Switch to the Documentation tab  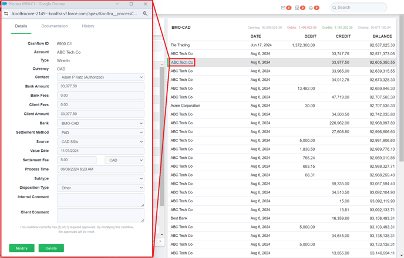[55, 26]
